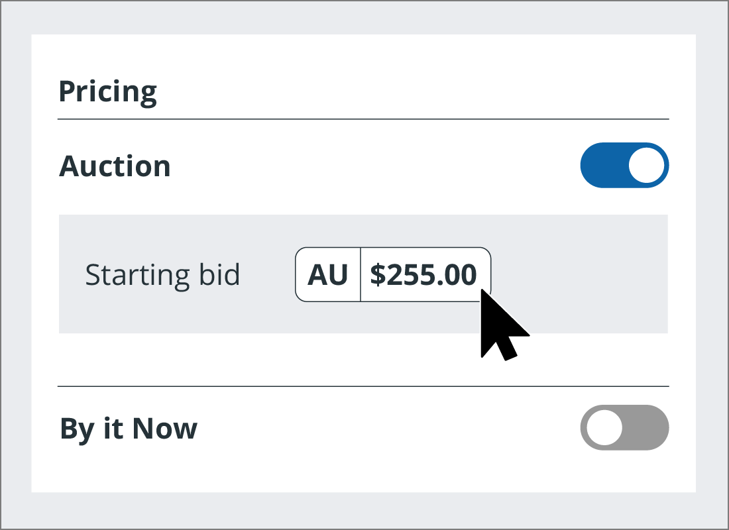Image resolution: width=729 pixels, height=530 pixels.
Task: Click the vertical separator in bid box
Action: 361,274
